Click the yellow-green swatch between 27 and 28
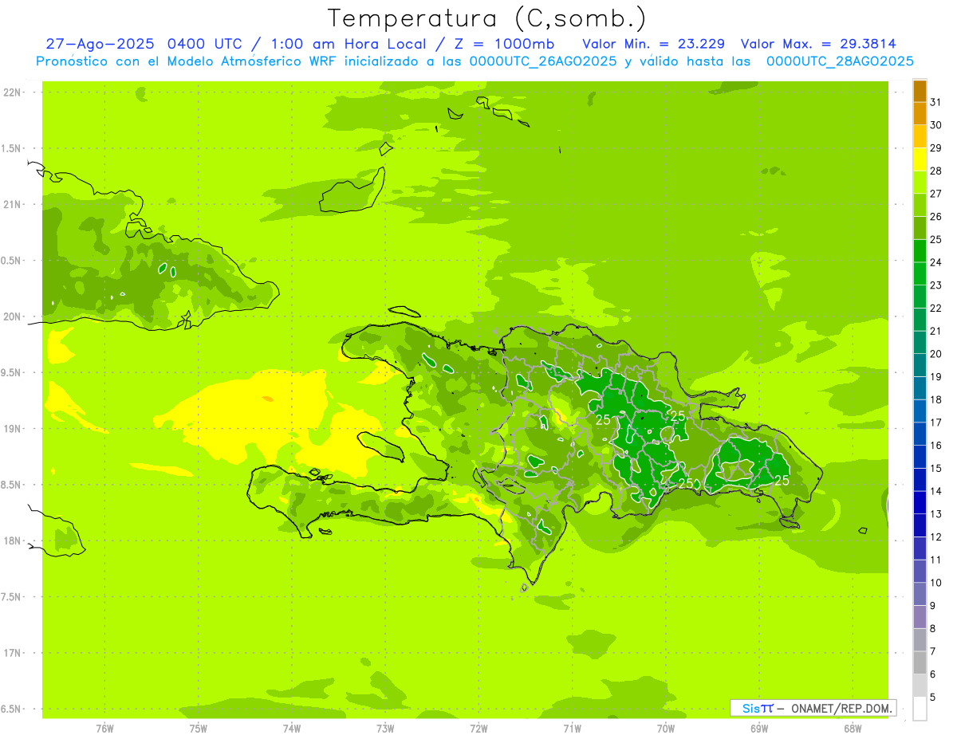Screen dimensions: 957x739 pyautogui.click(x=920, y=183)
